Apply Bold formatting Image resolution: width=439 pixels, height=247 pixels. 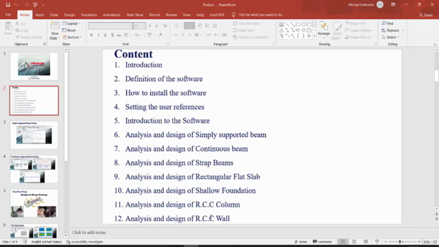coord(91,35)
